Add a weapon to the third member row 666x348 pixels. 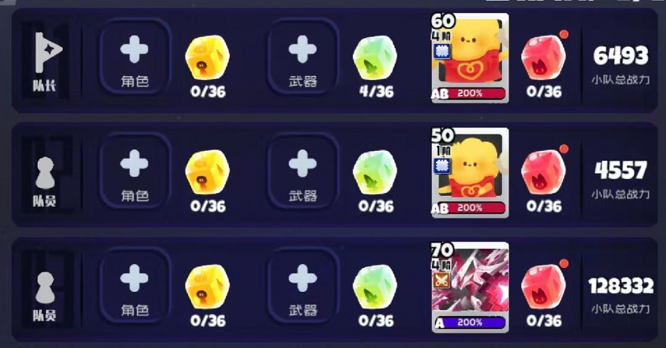[x=302, y=286]
